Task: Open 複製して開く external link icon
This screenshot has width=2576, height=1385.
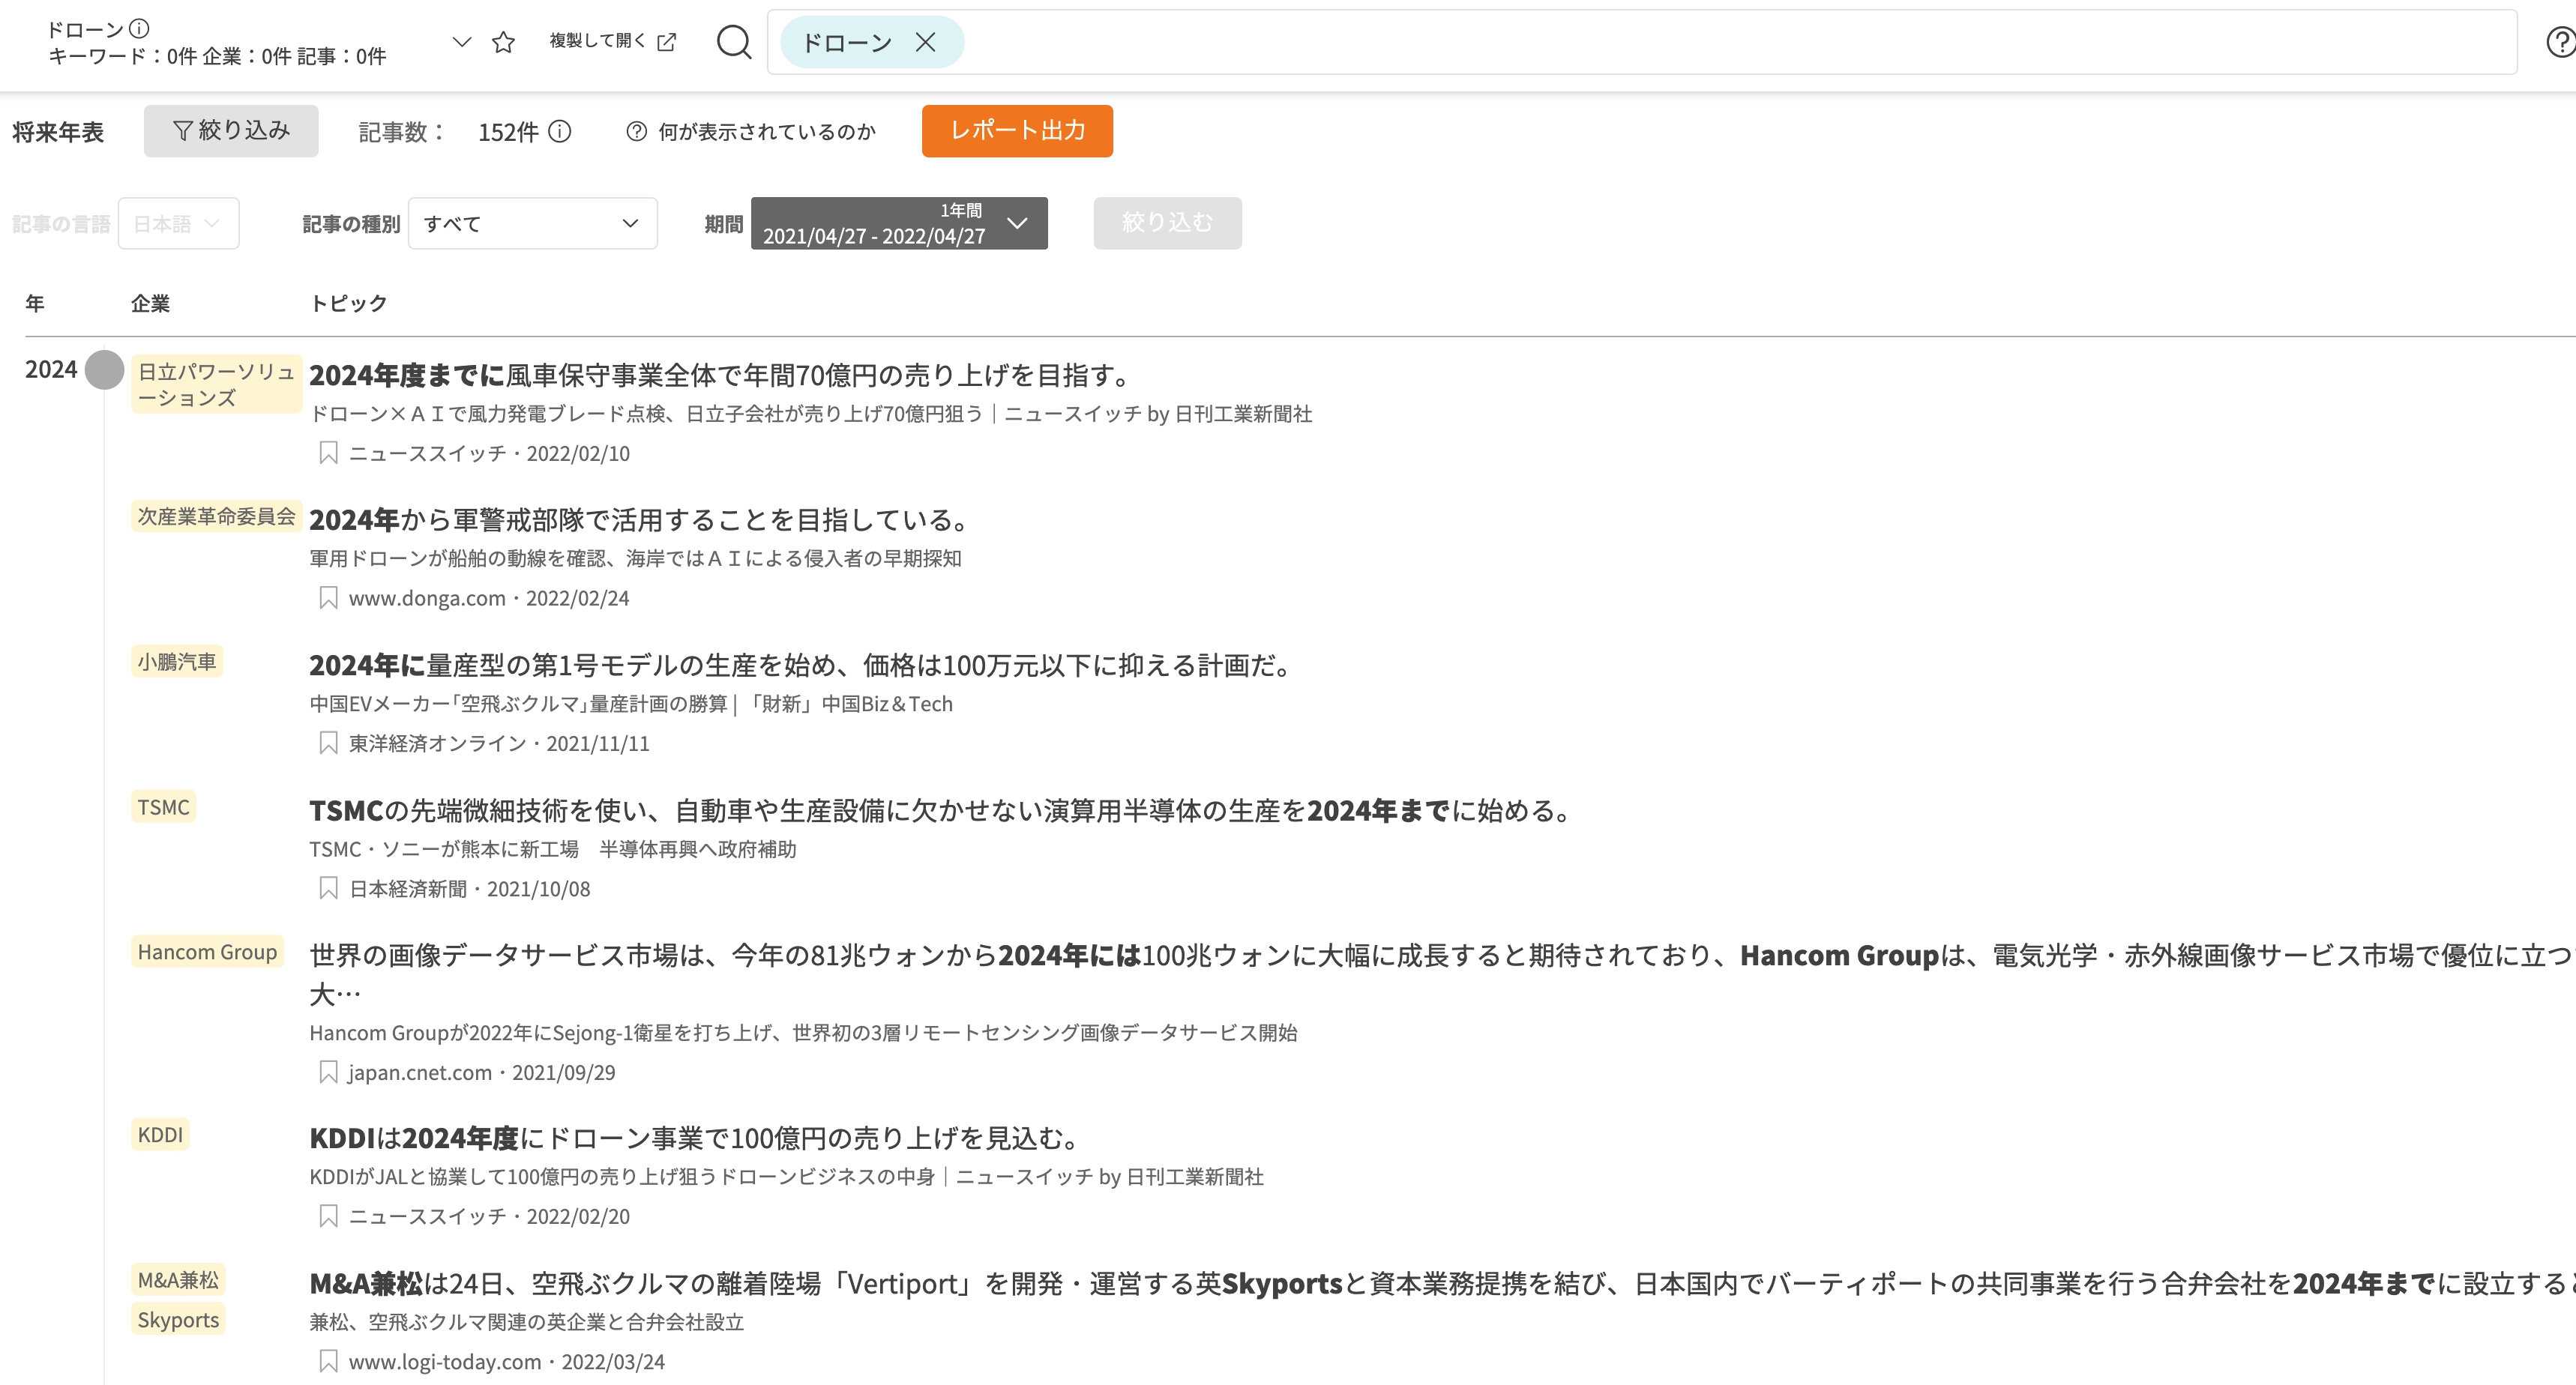Action: click(x=667, y=42)
